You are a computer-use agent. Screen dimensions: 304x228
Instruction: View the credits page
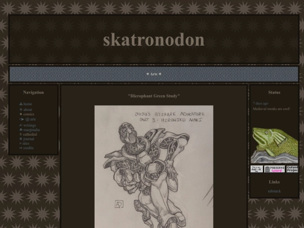(x=28, y=148)
